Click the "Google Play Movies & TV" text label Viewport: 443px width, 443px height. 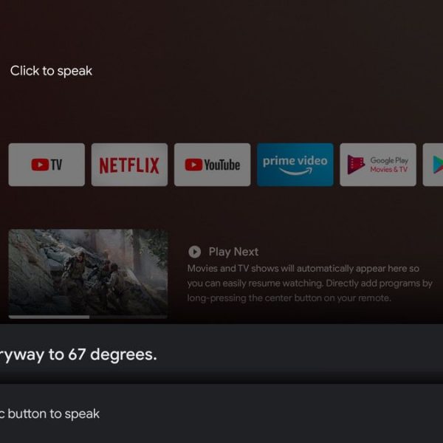tap(389, 165)
